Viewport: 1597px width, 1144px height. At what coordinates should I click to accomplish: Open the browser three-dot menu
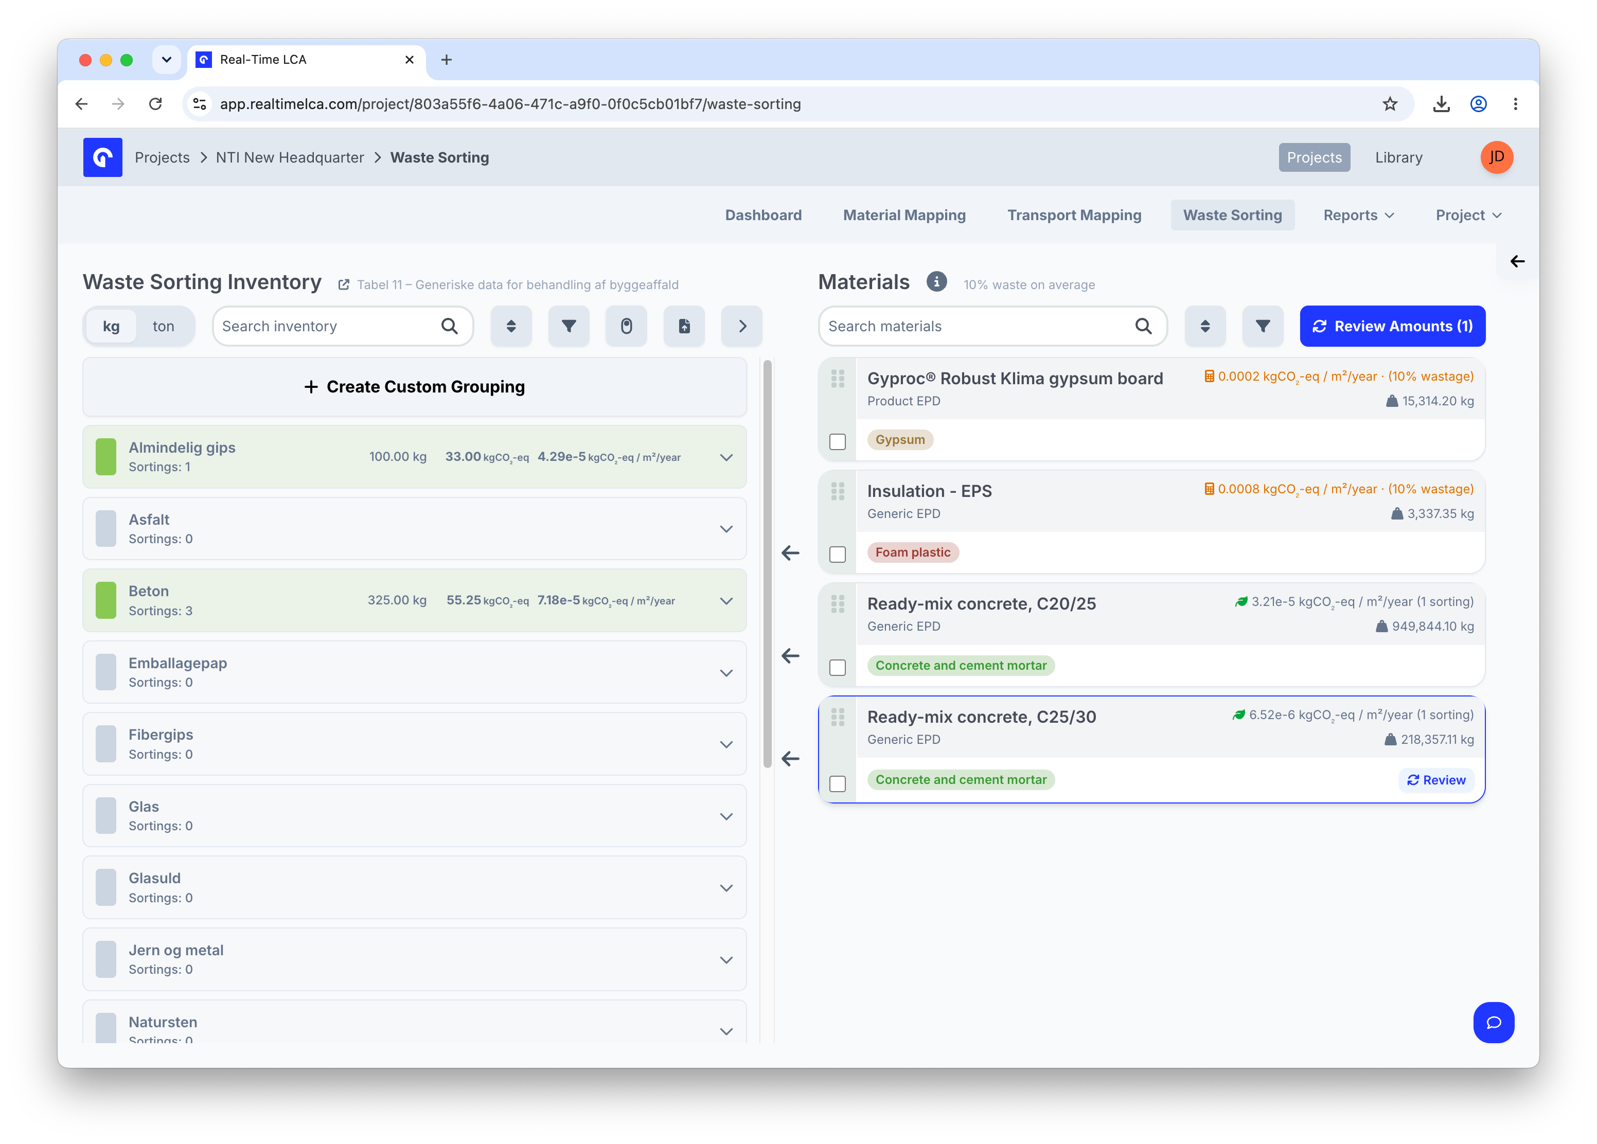[1515, 104]
